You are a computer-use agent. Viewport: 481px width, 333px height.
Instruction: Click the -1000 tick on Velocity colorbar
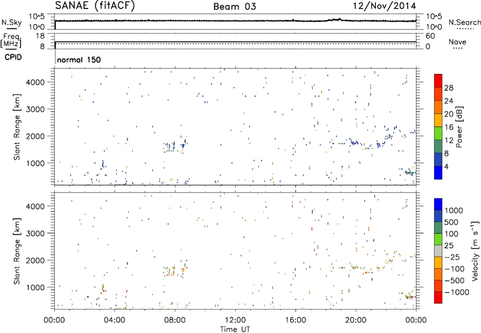pyautogui.click(x=456, y=292)
